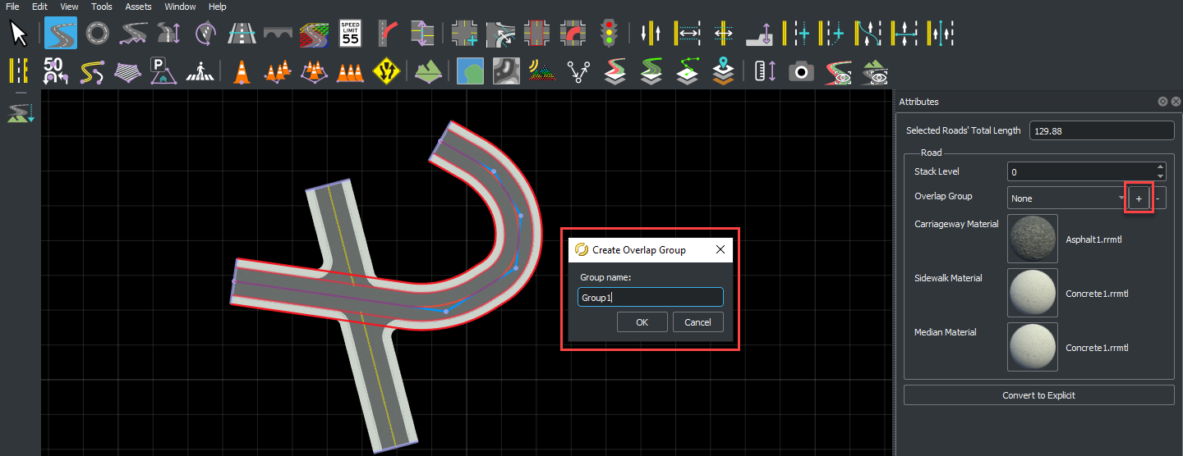The width and height of the screenshot is (1183, 456).
Task: Click the minus button beside Overlap Group
Action: click(1158, 198)
